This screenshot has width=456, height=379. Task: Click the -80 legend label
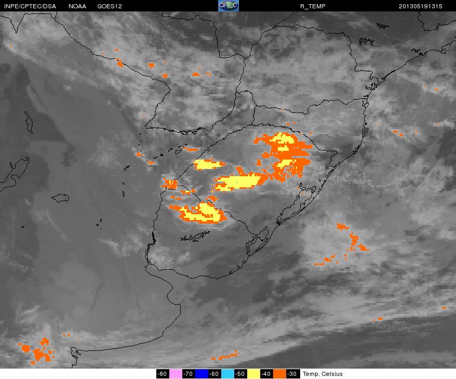coord(163,374)
